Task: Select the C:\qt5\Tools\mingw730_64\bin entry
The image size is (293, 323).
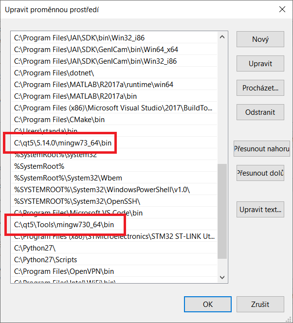Action: coord(64,225)
